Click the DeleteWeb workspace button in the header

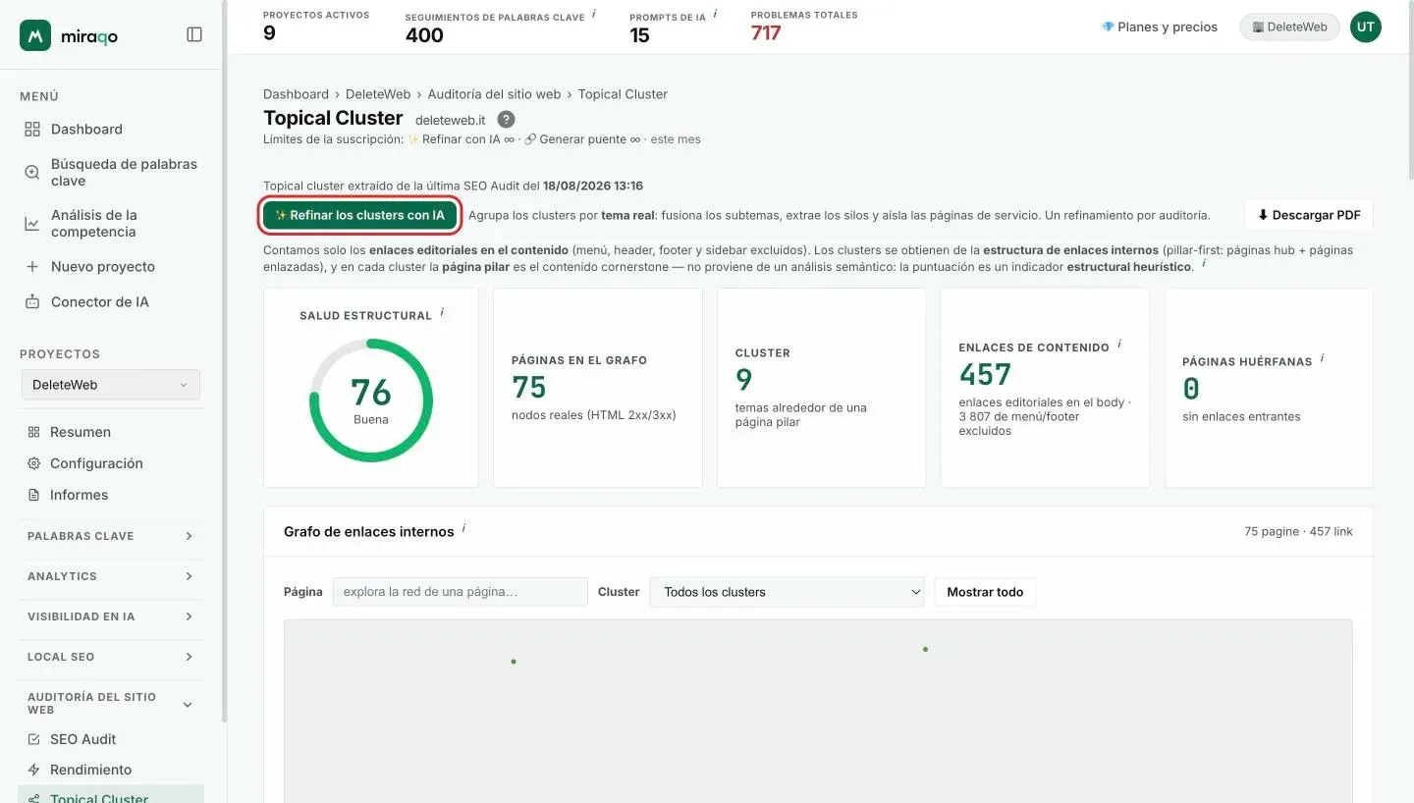1289,27
